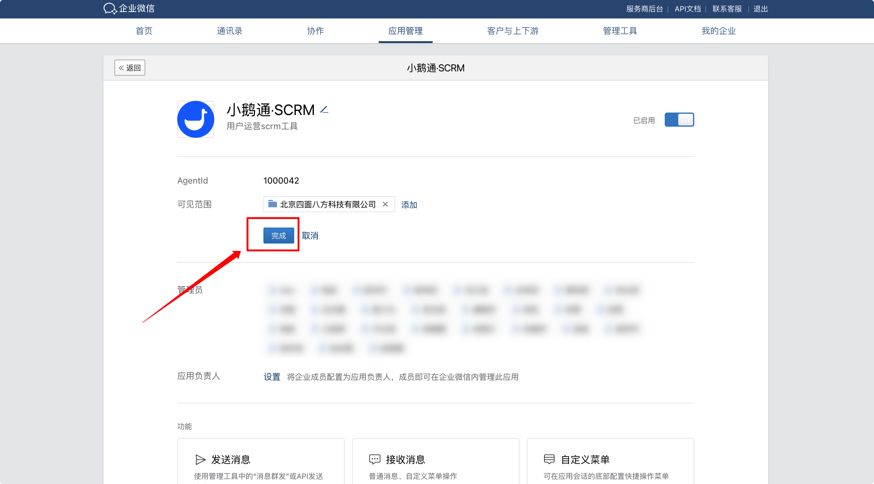Click the 自定义菜单 menu icon
874x484 pixels.
(x=549, y=460)
